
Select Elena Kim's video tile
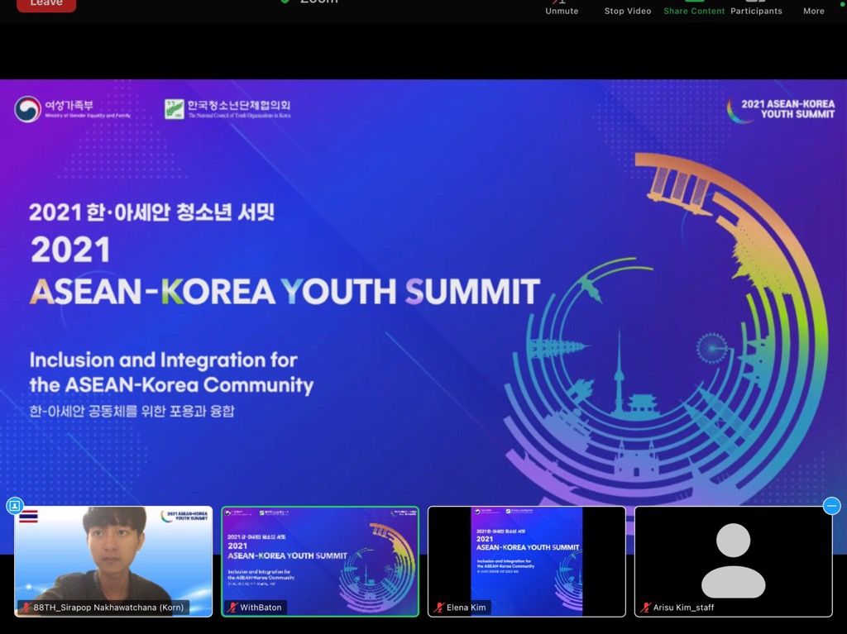pos(526,554)
